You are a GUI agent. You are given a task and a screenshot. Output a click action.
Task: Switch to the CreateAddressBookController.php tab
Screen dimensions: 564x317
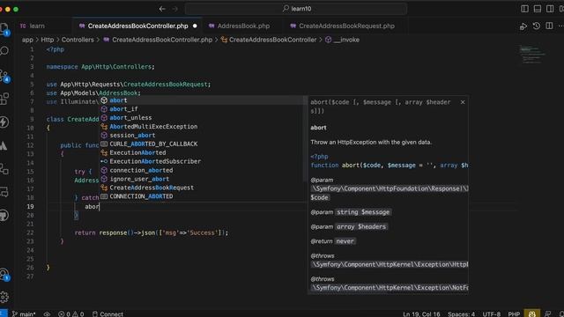pos(137,26)
